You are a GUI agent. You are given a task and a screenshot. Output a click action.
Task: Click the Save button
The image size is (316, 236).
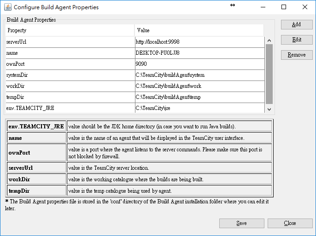(242, 223)
